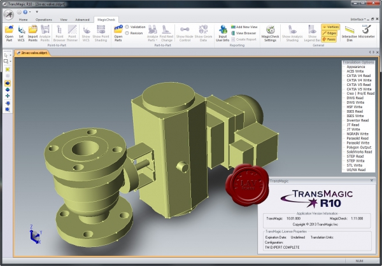Click the Show WCS icon
382x266 pixels.
click(x=86, y=33)
